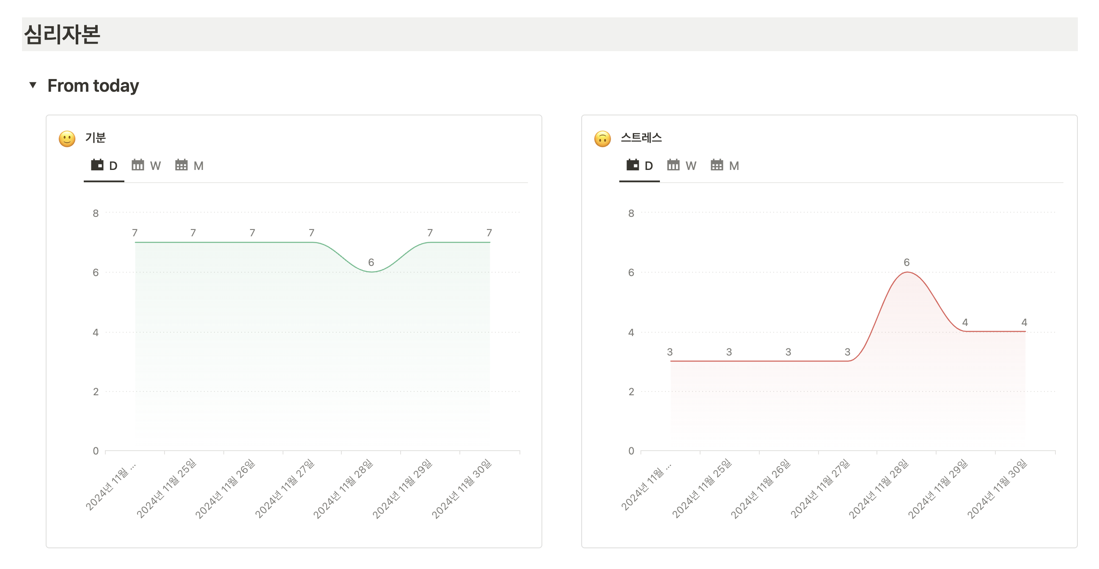Click the month calendar icon in 스트레스 chart

(717, 165)
